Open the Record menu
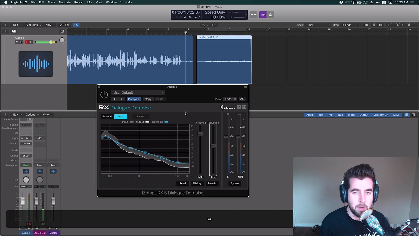This screenshot has width=419, height=236. pos(79,2)
